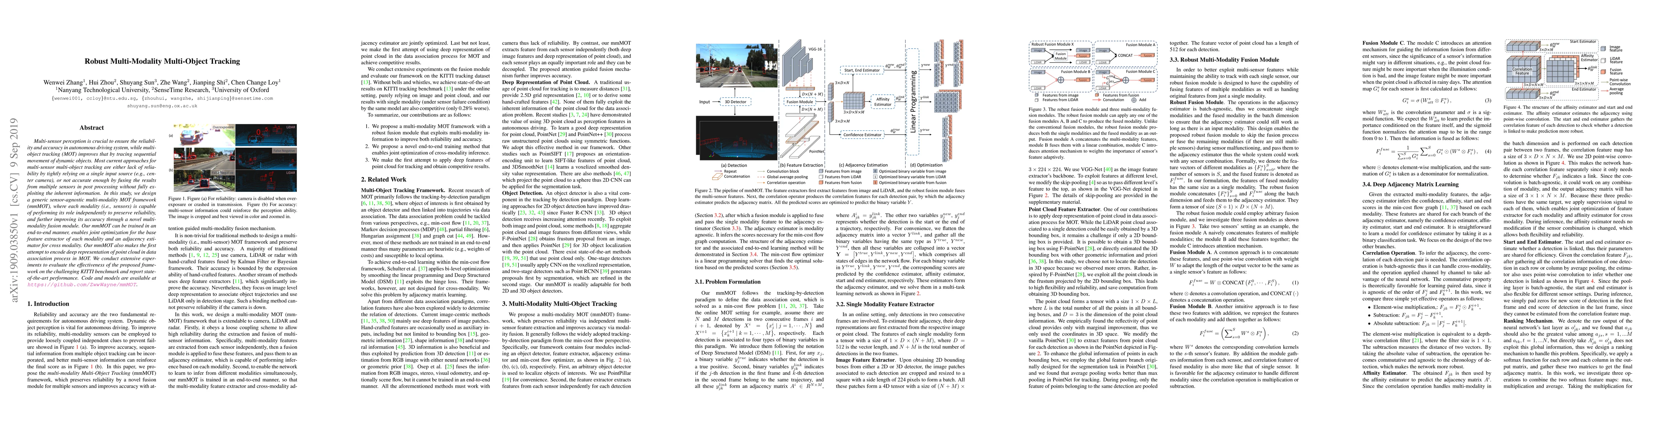
Task: Click the Linear Programming block in Figure 2
Action: coord(913,102)
